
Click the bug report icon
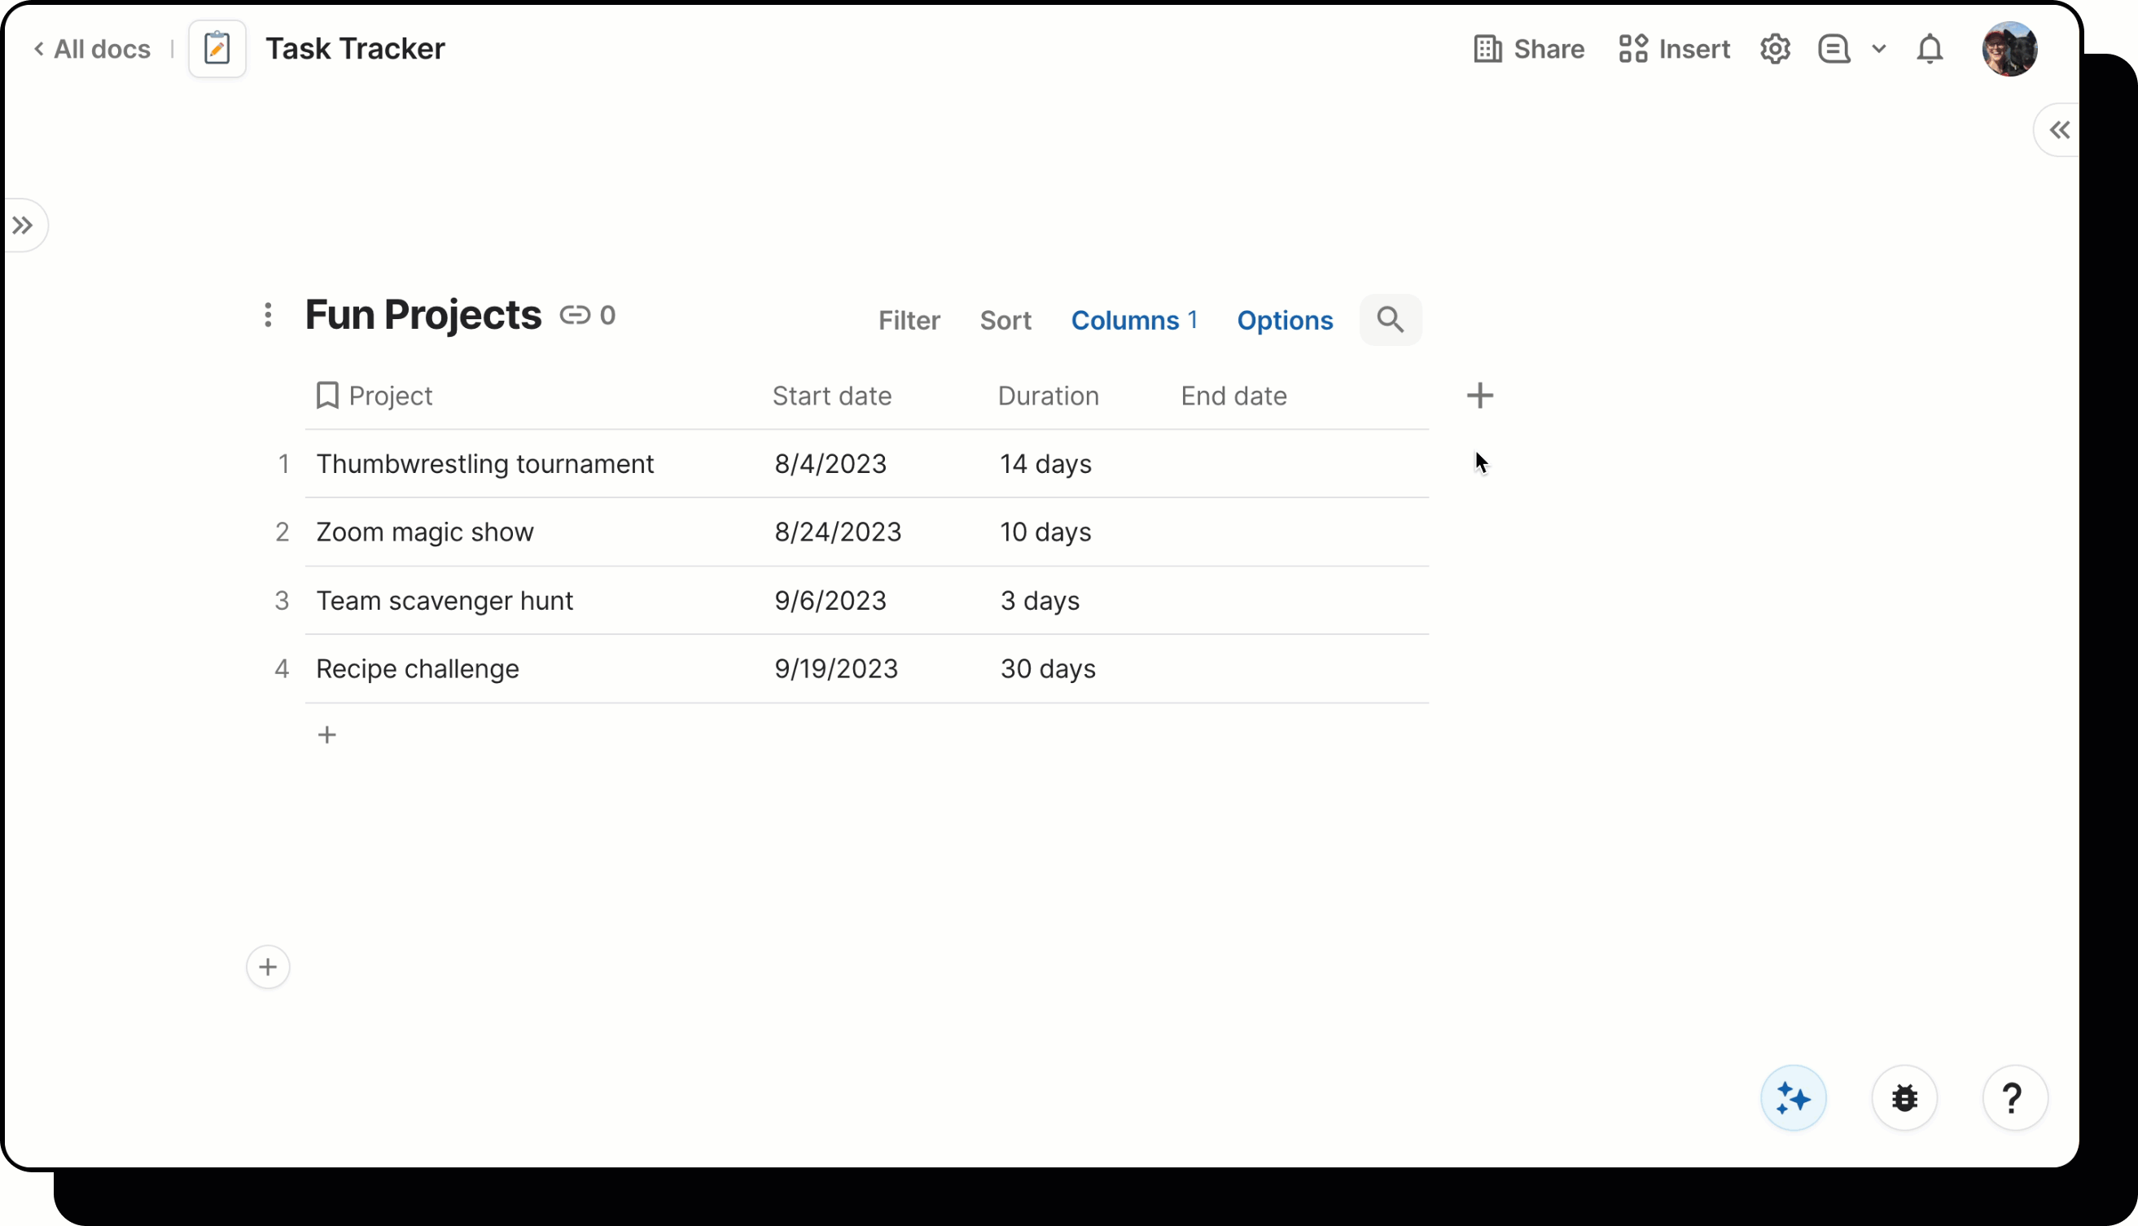click(x=1904, y=1097)
